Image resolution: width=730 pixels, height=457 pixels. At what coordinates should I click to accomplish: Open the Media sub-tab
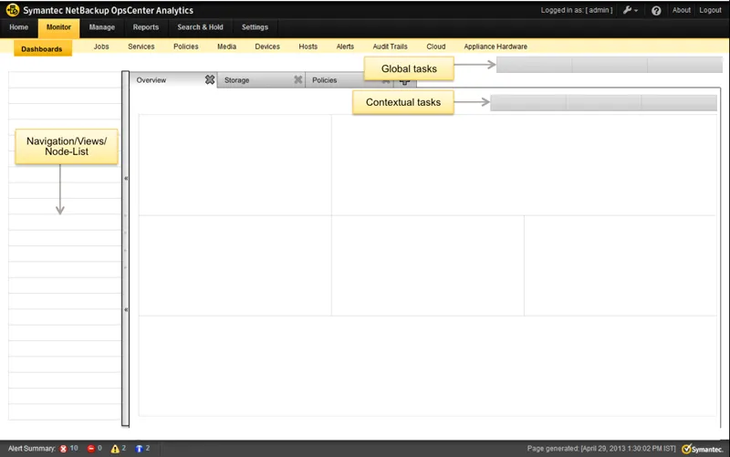click(x=226, y=47)
